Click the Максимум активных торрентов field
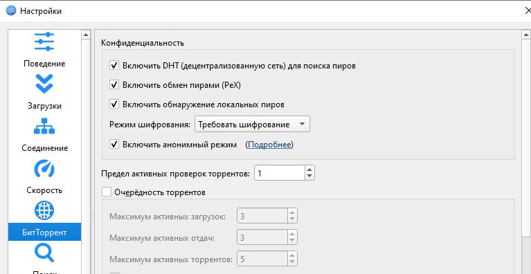Screen dimensions: 531x274 pyautogui.click(x=262, y=259)
